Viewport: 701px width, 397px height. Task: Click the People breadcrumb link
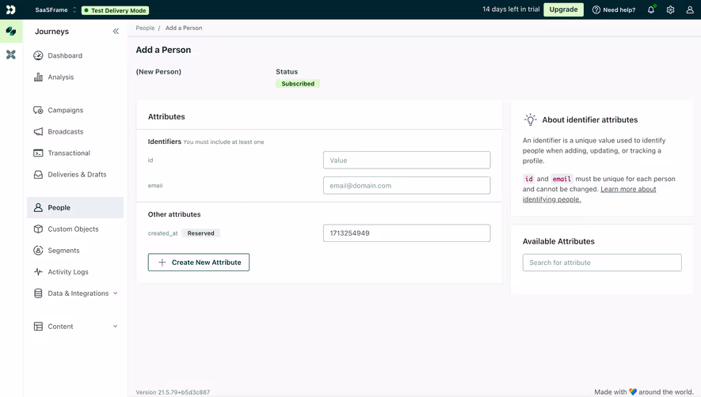[x=145, y=28]
